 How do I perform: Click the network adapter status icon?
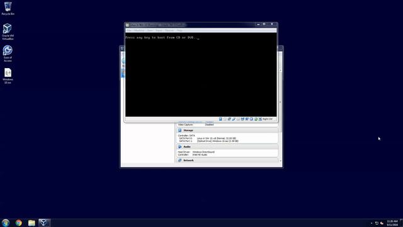point(229,119)
